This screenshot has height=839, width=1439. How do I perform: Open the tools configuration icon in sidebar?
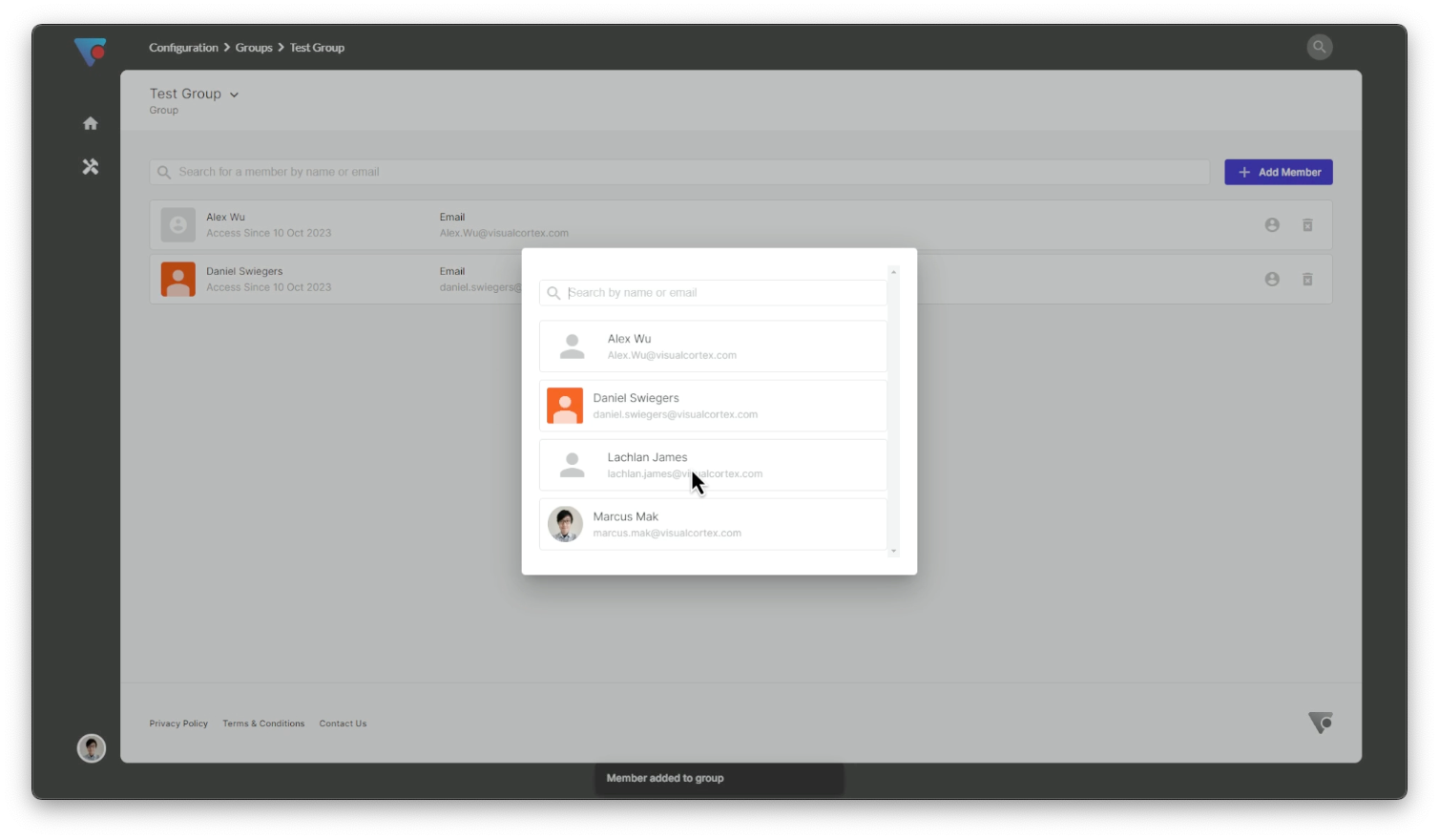(x=91, y=167)
